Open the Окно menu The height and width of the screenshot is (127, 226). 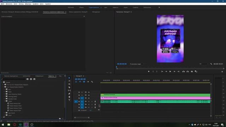[x=42, y=4]
